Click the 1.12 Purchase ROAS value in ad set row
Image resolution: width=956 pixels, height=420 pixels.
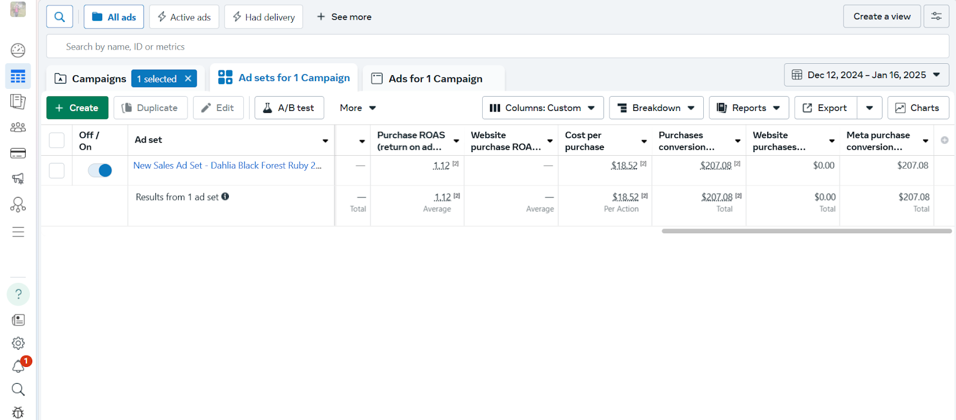442,166
